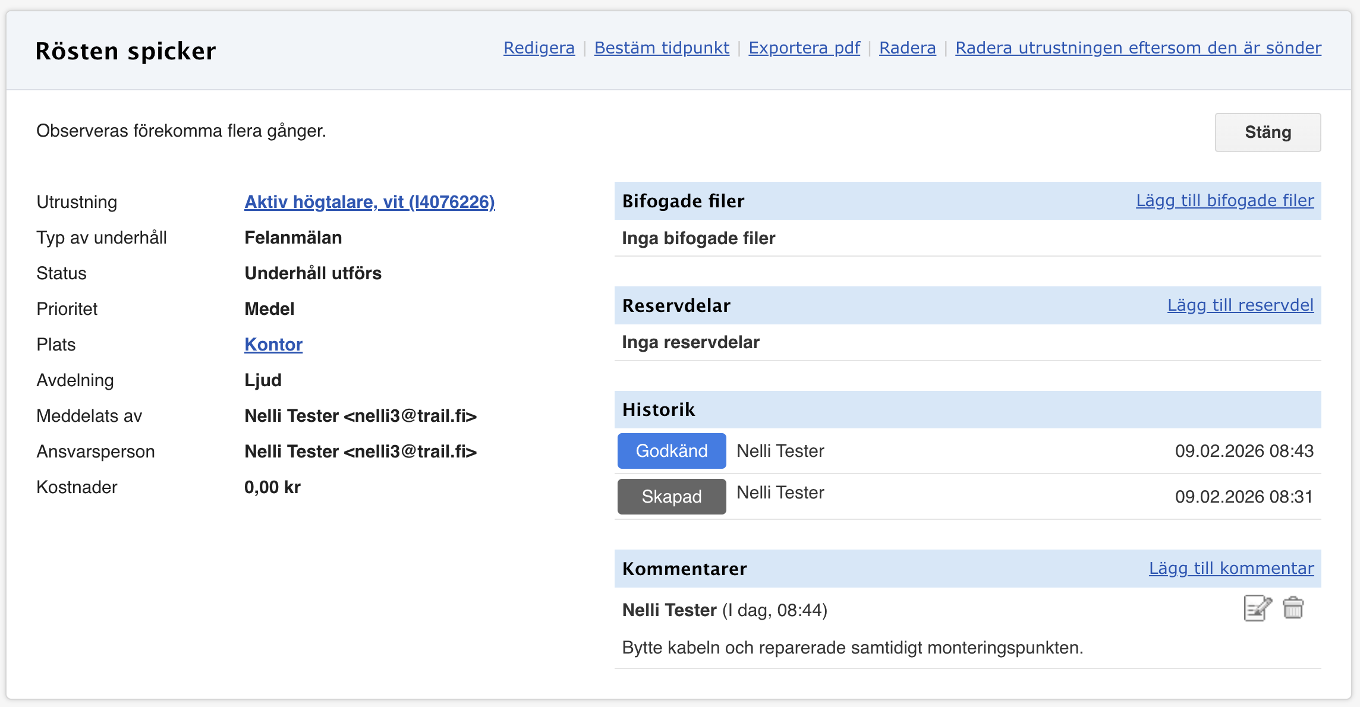
Task: Open the Kontor location link
Action: pyautogui.click(x=273, y=345)
